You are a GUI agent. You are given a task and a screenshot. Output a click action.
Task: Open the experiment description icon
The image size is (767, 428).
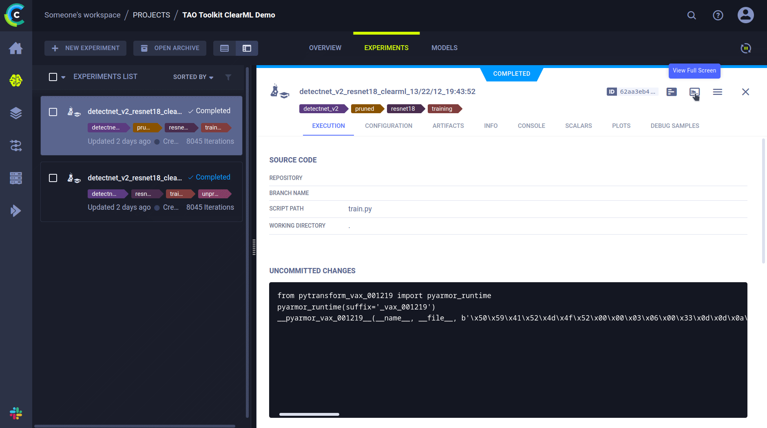pyautogui.click(x=672, y=92)
